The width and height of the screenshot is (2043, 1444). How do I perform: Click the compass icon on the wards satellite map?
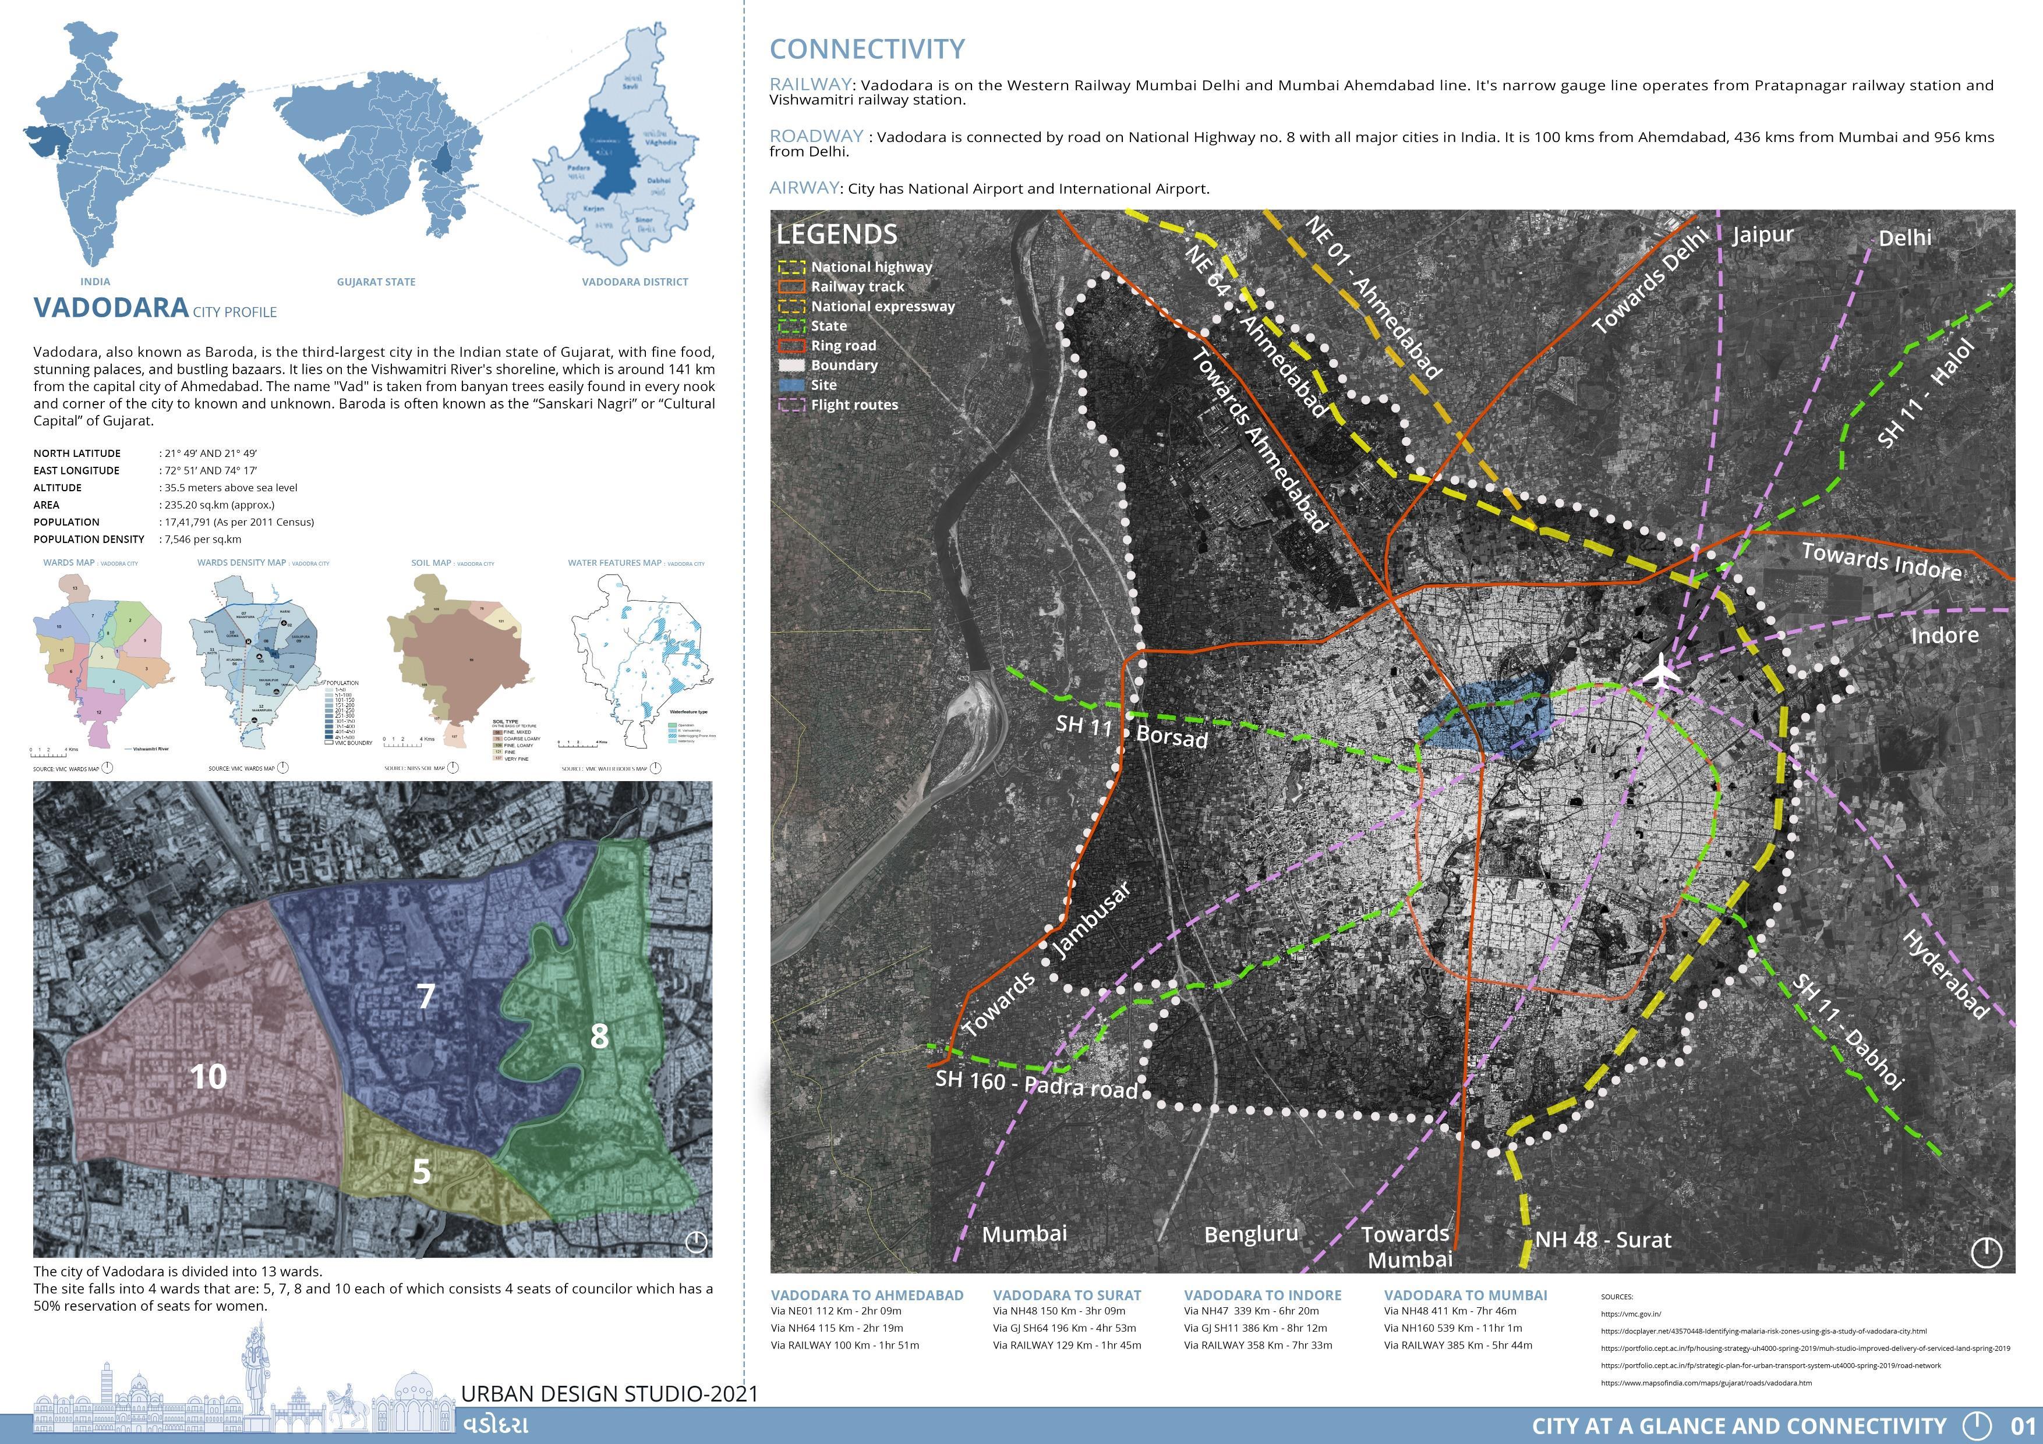coord(696,1241)
